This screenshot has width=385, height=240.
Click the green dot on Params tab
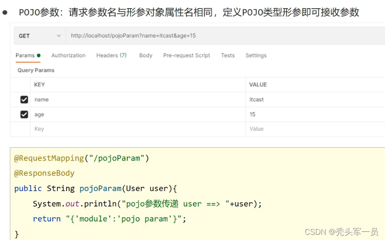coord(39,55)
